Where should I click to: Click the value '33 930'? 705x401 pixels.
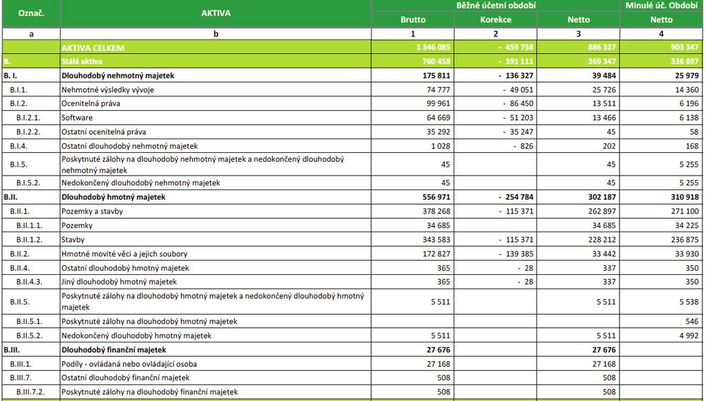(x=687, y=254)
